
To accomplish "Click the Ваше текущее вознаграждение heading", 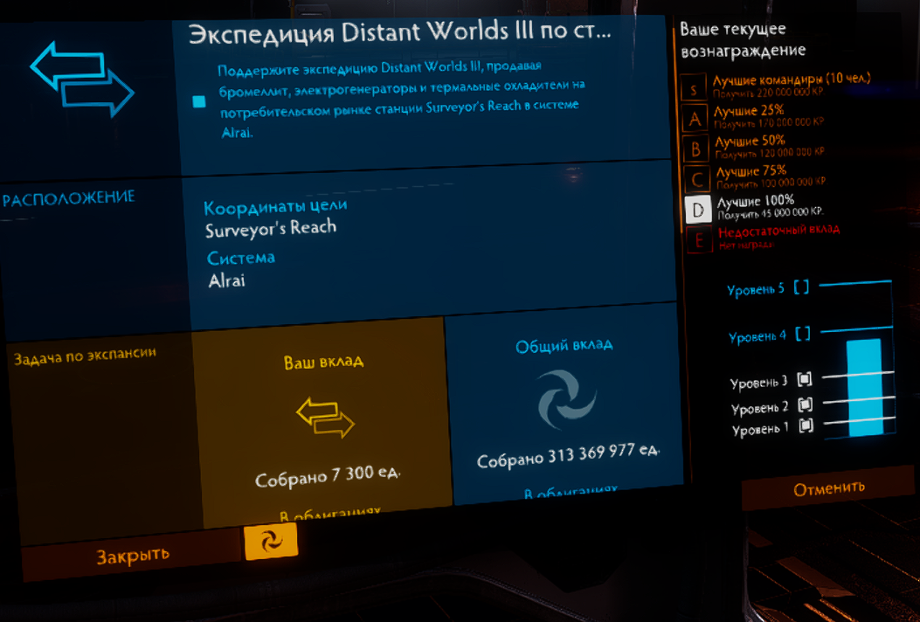I will [x=743, y=40].
